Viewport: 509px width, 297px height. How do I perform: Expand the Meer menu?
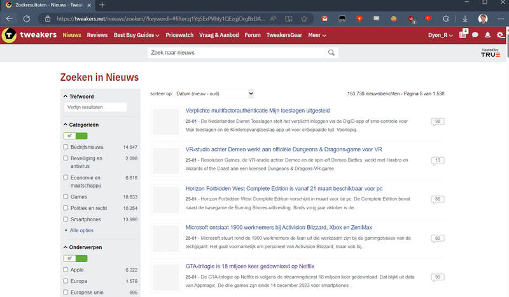[x=317, y=35]
